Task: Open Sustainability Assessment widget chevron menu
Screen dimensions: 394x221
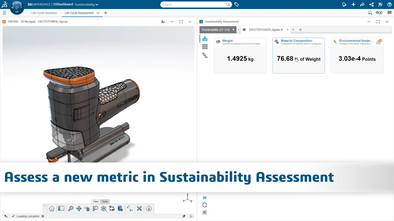Action: click(x=387, y=22)
